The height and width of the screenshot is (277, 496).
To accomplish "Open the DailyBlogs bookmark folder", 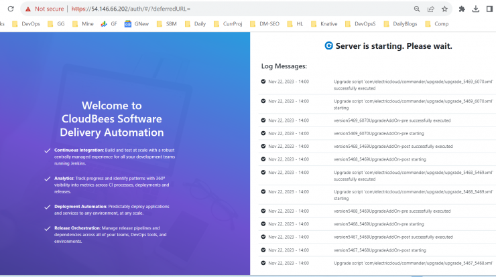I will 400,24.
